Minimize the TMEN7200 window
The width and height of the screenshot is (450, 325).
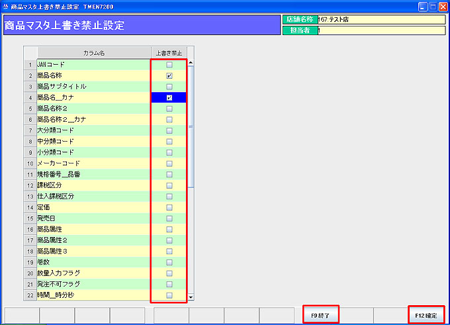pos(422,7)
